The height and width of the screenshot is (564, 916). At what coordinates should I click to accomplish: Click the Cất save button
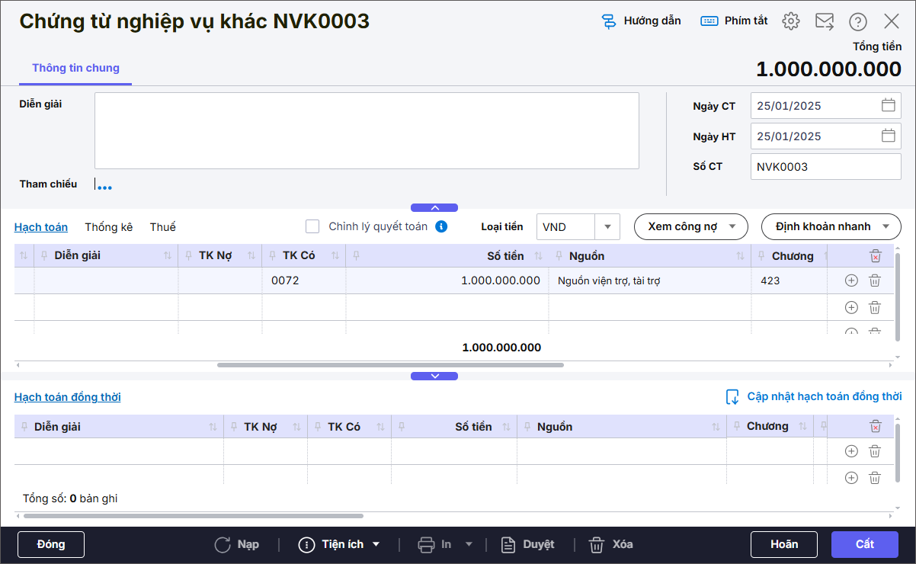pos(864,544)
